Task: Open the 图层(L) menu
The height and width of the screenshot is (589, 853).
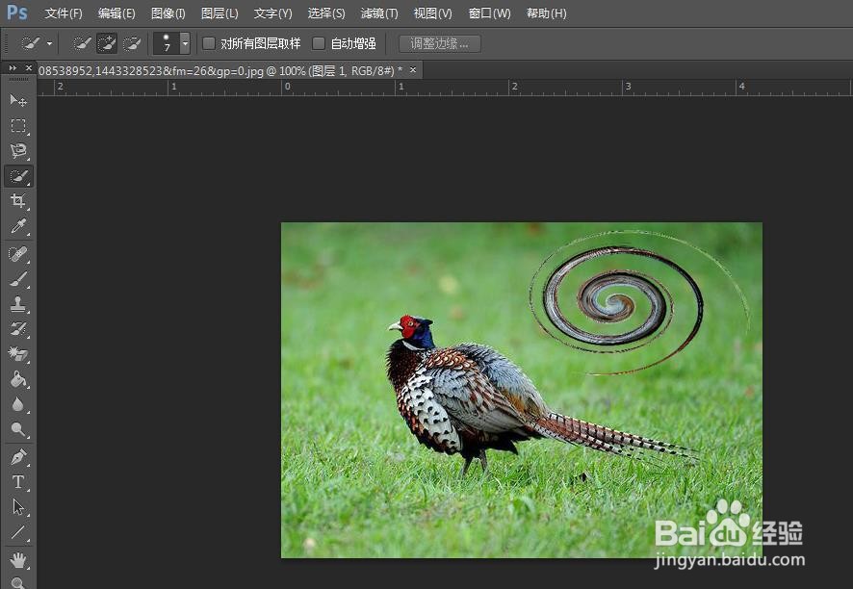Action: (220, 13)
